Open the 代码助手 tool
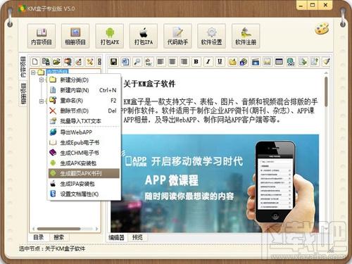Viewport: 352px width, 264px height. [177, 36]
